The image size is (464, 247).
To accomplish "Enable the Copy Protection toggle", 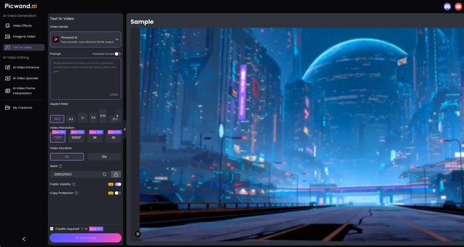I will [x=118, y=193].
